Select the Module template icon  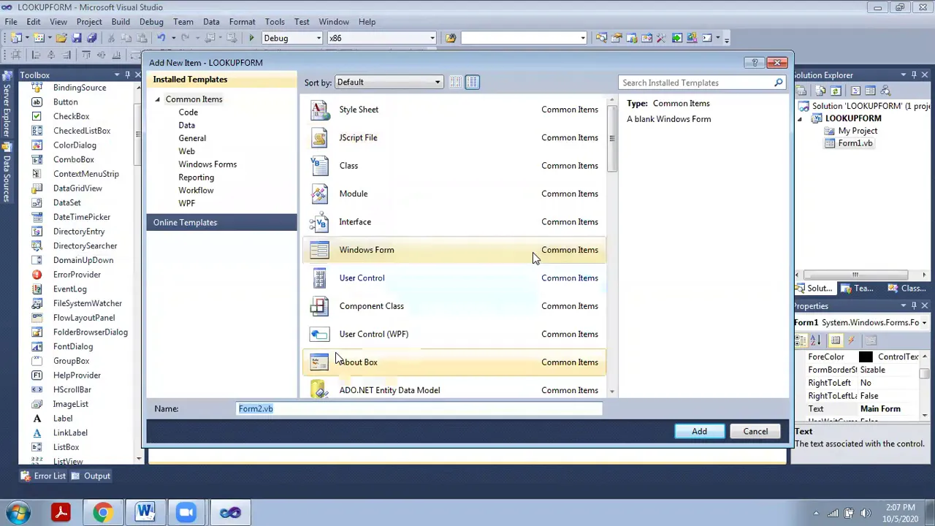pyautogui.click(x=319, y=194)
